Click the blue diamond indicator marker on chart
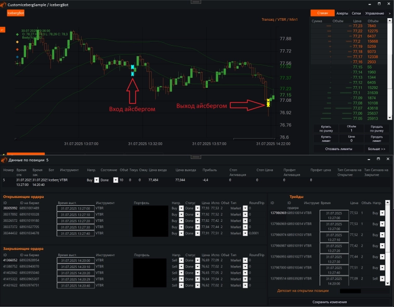Image resolution: width=394 pixels, height=307 pixels. (x=17, y=57)
